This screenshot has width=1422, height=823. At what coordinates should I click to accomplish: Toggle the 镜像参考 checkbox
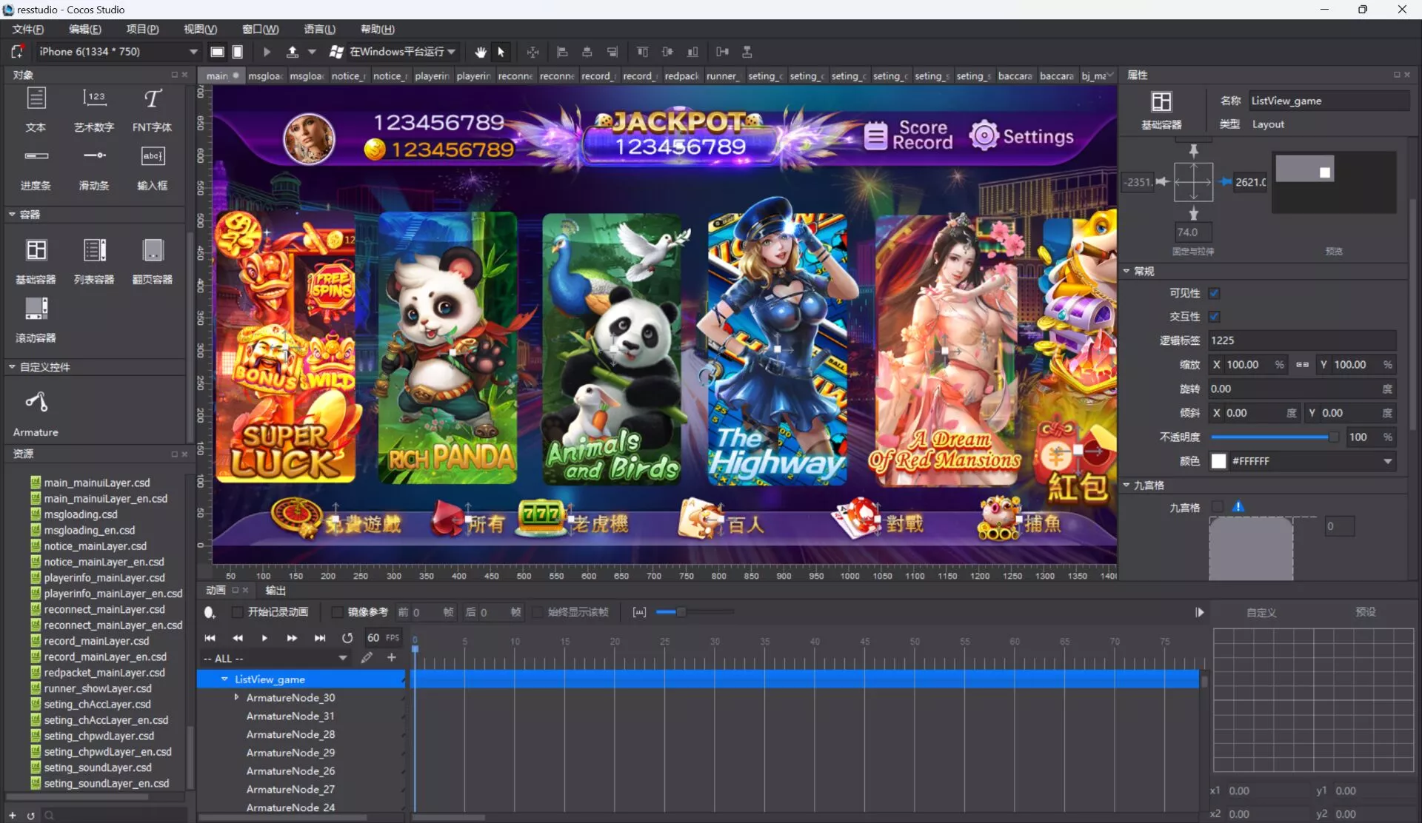tap(337, 612)
